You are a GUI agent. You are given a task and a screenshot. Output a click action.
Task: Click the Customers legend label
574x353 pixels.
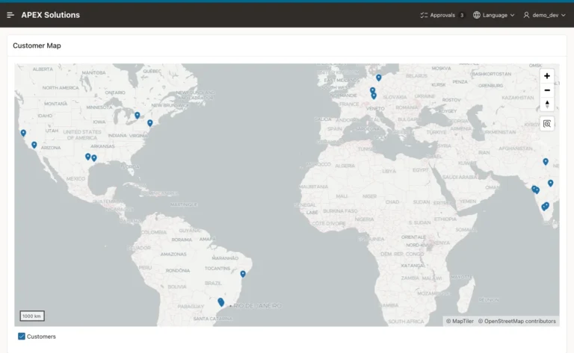click(41, 337)
